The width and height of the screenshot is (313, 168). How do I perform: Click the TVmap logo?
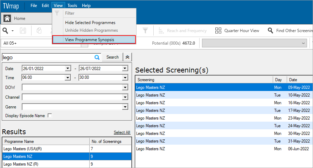[x=11, y=6]
